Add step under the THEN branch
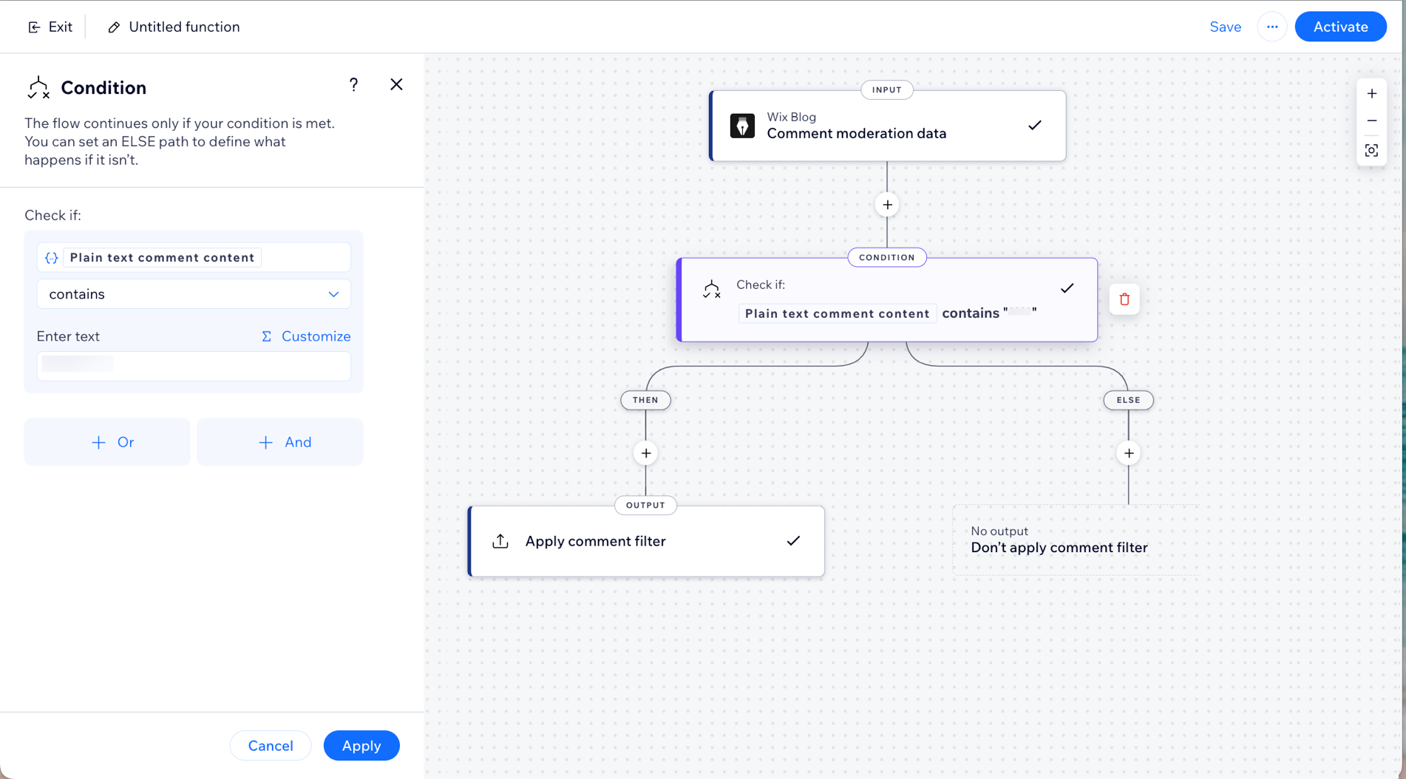 [645, 453]
